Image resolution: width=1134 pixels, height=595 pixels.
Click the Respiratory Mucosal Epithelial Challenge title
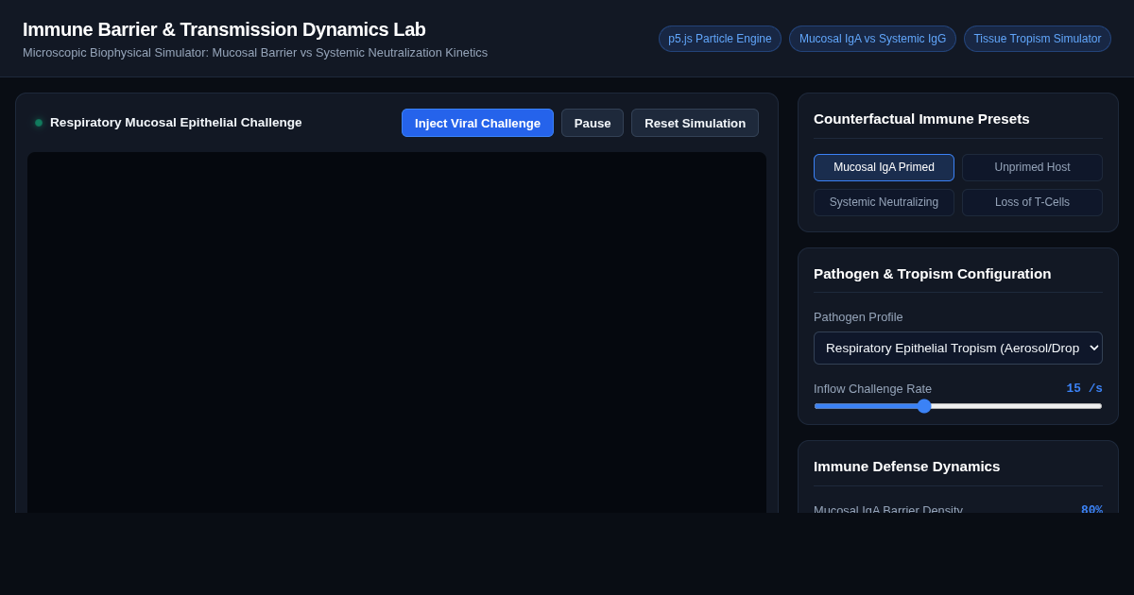[x=176, y=123]
